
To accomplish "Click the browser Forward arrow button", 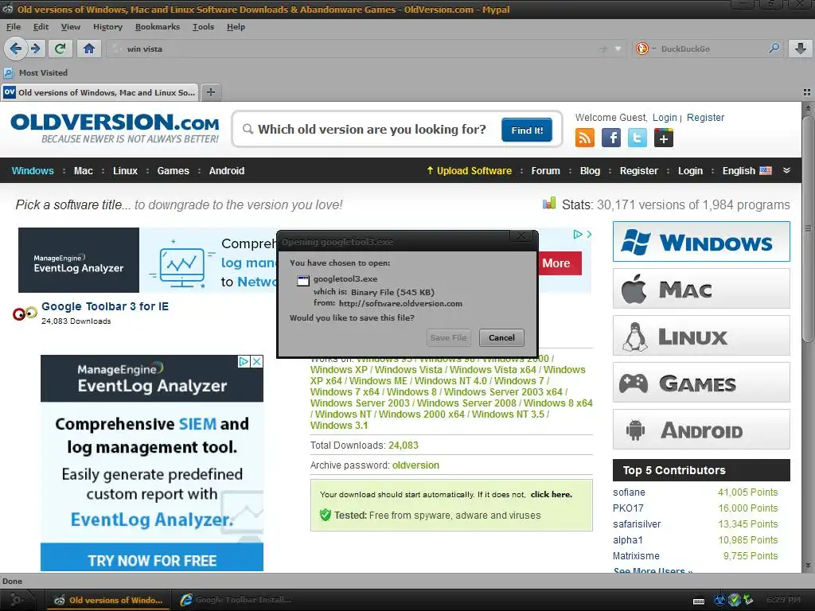I will (x=35, y=49).
